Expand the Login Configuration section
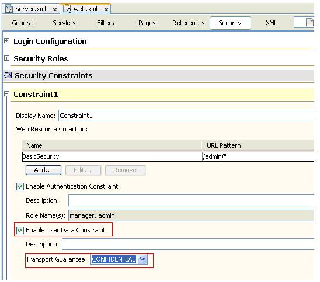The image size is (320, 282). [7, 41]
